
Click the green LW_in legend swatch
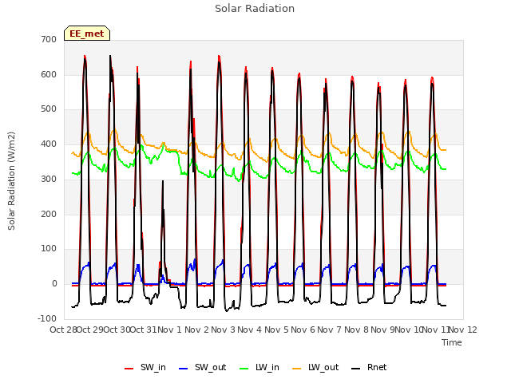click(x=244, y=369)
